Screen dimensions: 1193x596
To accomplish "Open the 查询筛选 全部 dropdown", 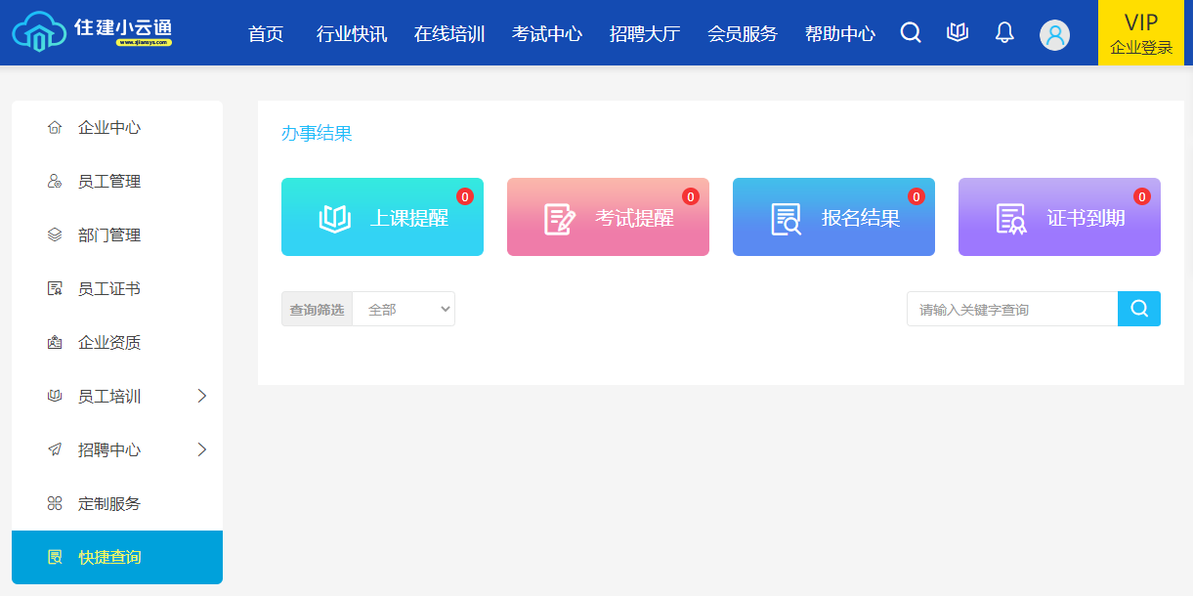I will click(404, 309).
